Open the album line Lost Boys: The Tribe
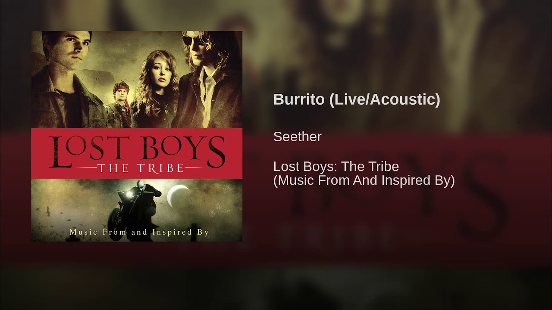The image size is (552, 310). [336, 166]
